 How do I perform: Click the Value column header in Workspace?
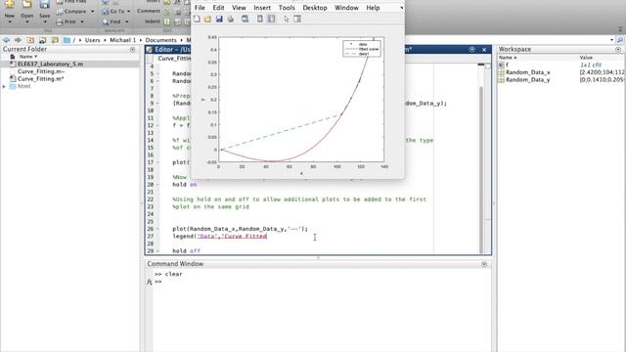pyautogui.click(x=586, y=58)
